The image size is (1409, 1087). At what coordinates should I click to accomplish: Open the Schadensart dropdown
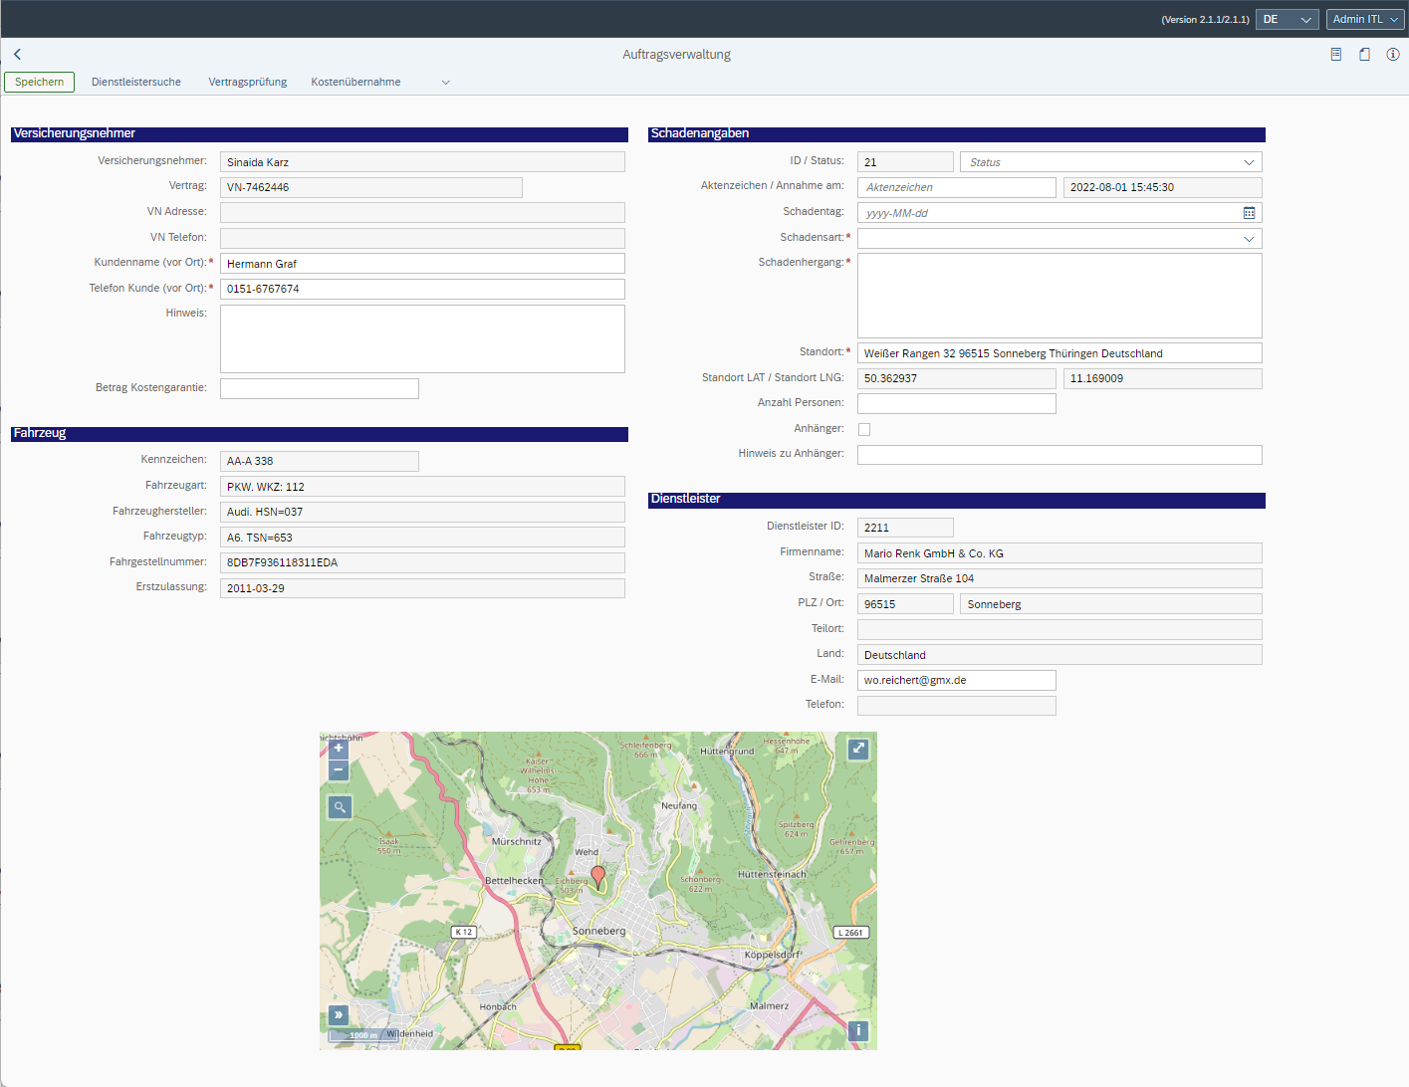pos(1250,238)
